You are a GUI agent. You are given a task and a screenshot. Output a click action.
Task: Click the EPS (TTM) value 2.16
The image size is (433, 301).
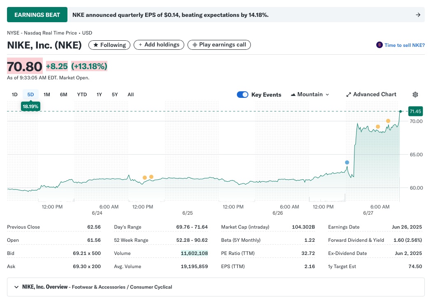(x=310, y=266)
